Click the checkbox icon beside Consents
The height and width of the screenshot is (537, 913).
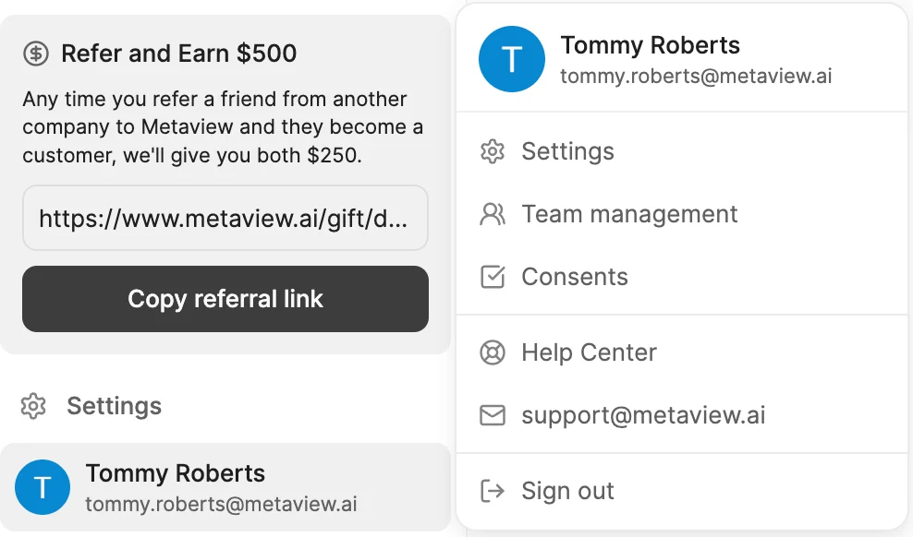click(492, 277)
